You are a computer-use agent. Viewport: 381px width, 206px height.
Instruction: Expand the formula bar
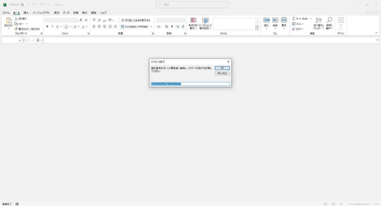click(x=377, y=40)
